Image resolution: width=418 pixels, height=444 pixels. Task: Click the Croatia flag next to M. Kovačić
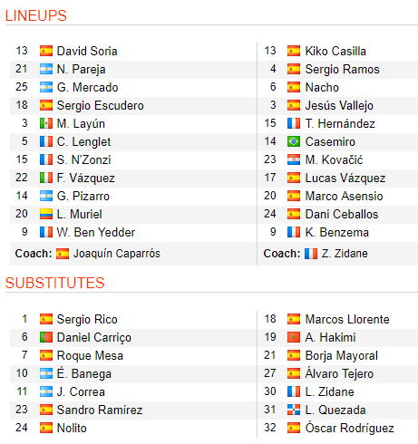294,159
